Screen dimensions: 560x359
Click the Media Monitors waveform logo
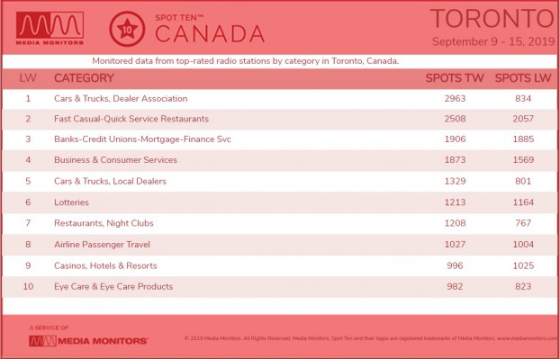click(x=50, y=28)
